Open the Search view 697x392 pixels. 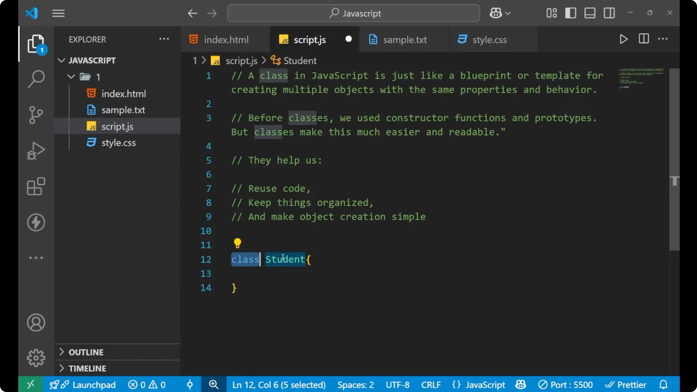(36, 79)
